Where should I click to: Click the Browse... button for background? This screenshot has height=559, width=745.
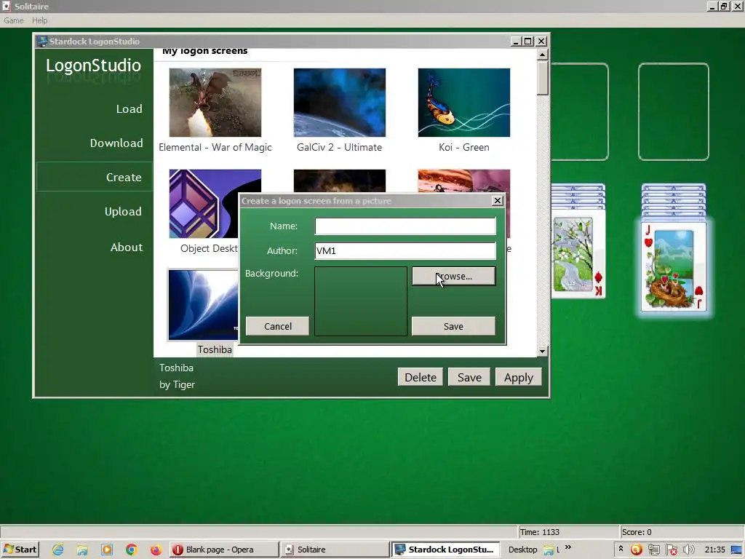tap(453, 276)
